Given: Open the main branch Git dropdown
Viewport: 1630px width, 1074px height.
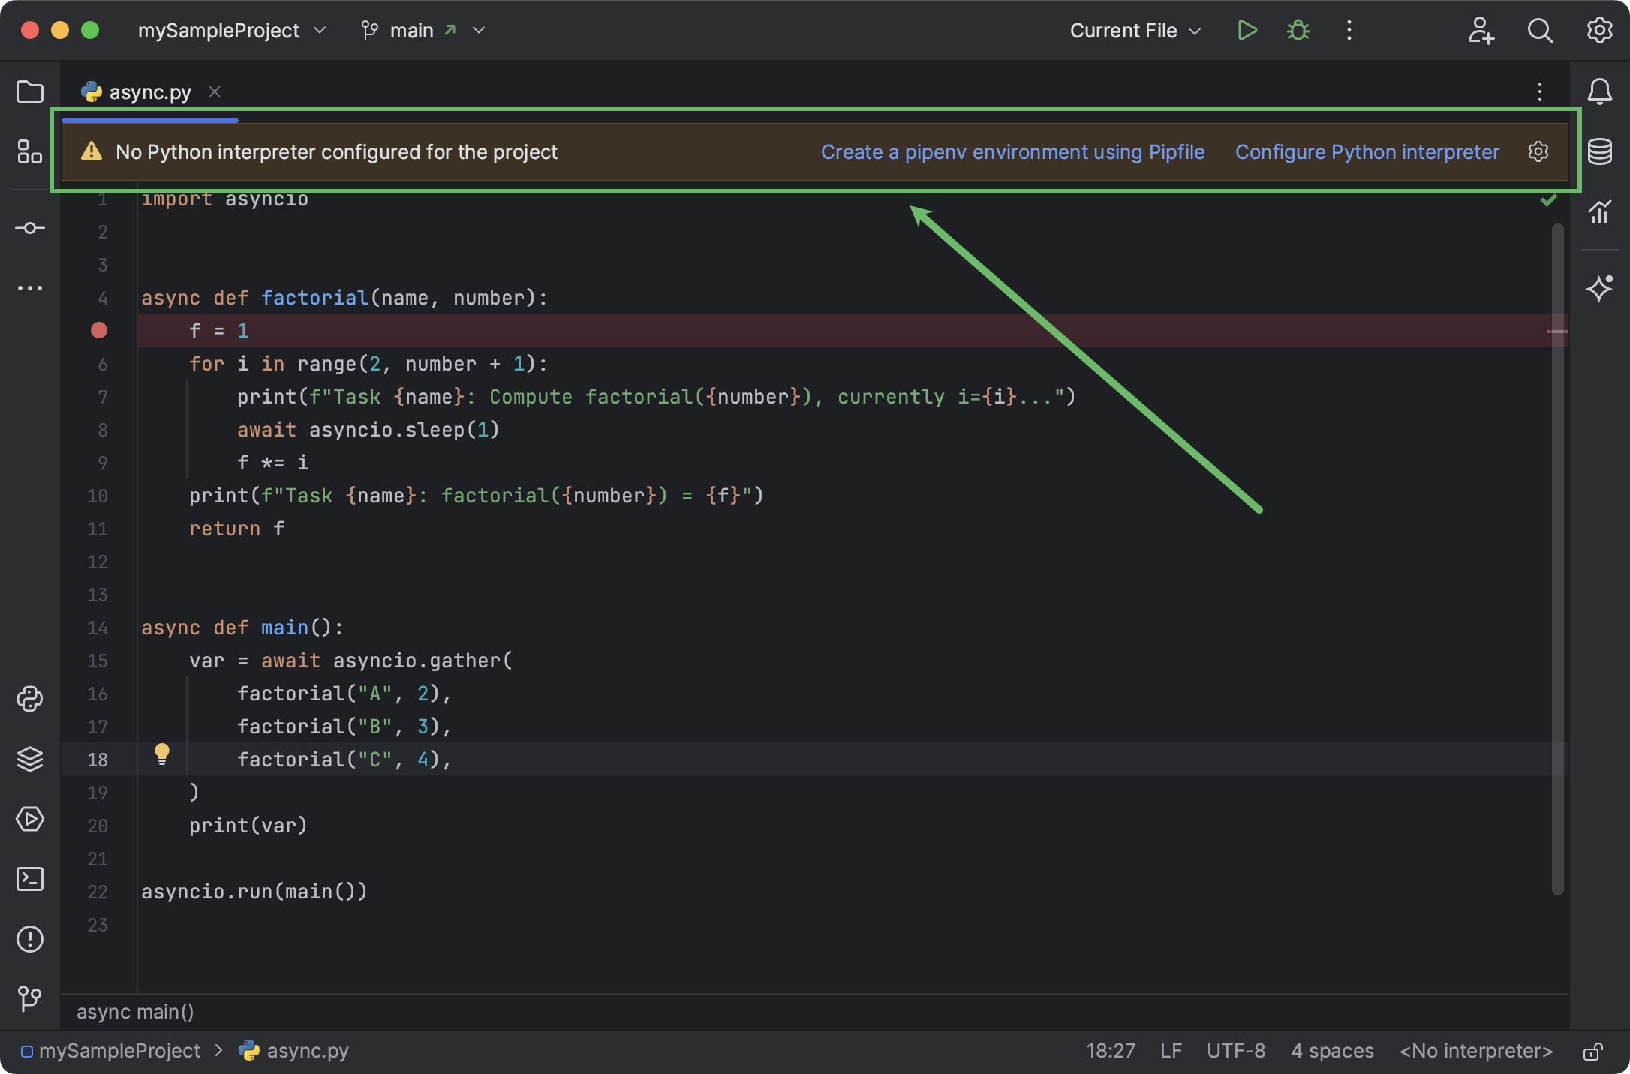Looking at the screenshot, I should (424, 31).
